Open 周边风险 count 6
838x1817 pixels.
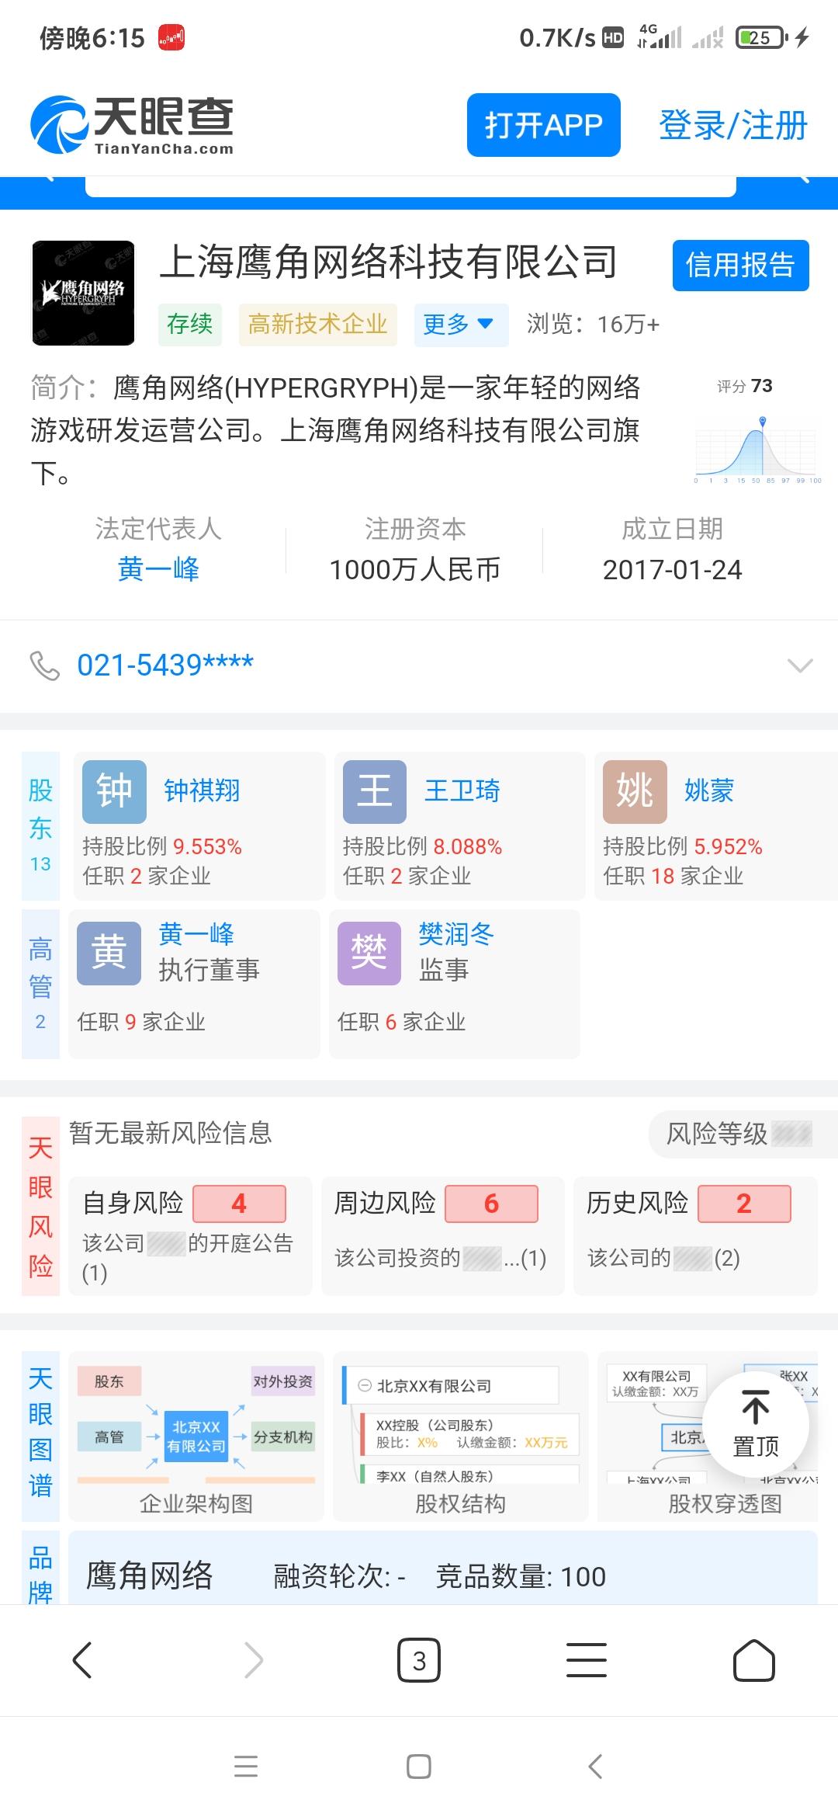(491, 1204)
